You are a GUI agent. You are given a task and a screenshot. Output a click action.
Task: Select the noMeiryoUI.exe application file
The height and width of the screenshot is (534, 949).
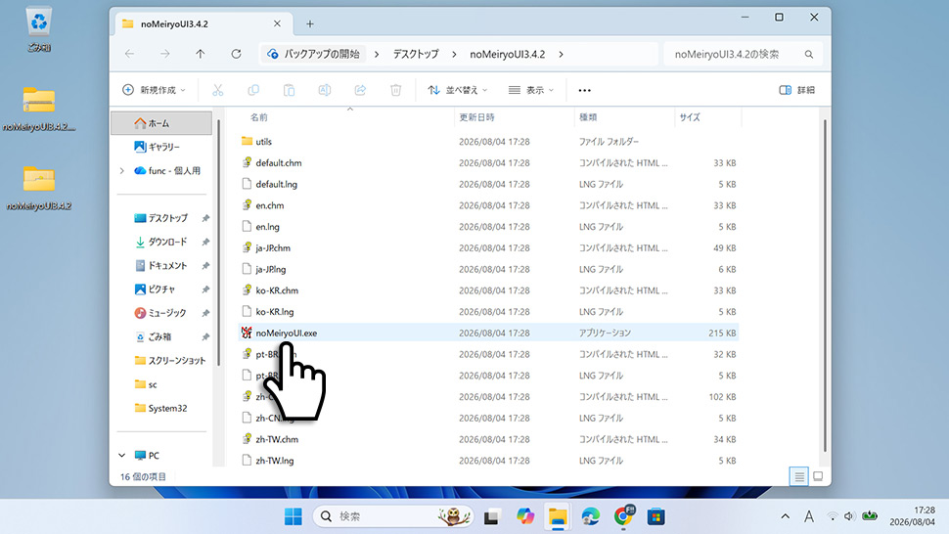pyautogui.click(x=489, y=334)
